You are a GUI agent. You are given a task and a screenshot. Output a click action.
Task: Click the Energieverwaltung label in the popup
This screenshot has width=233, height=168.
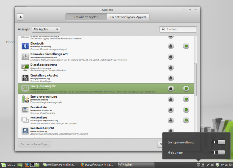(x=180, y=142)
